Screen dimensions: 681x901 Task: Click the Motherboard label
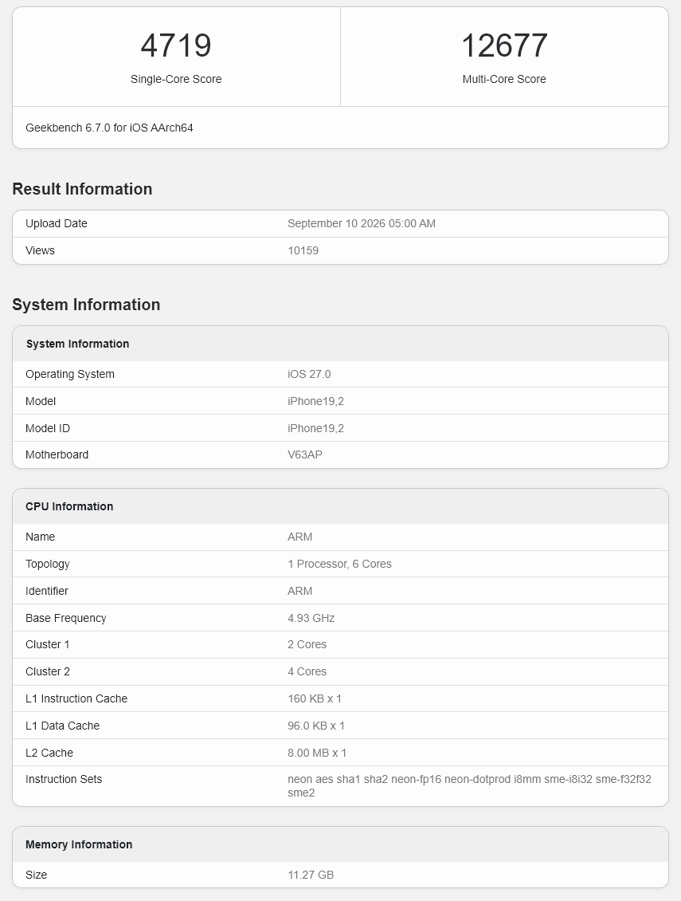point(57,454)
